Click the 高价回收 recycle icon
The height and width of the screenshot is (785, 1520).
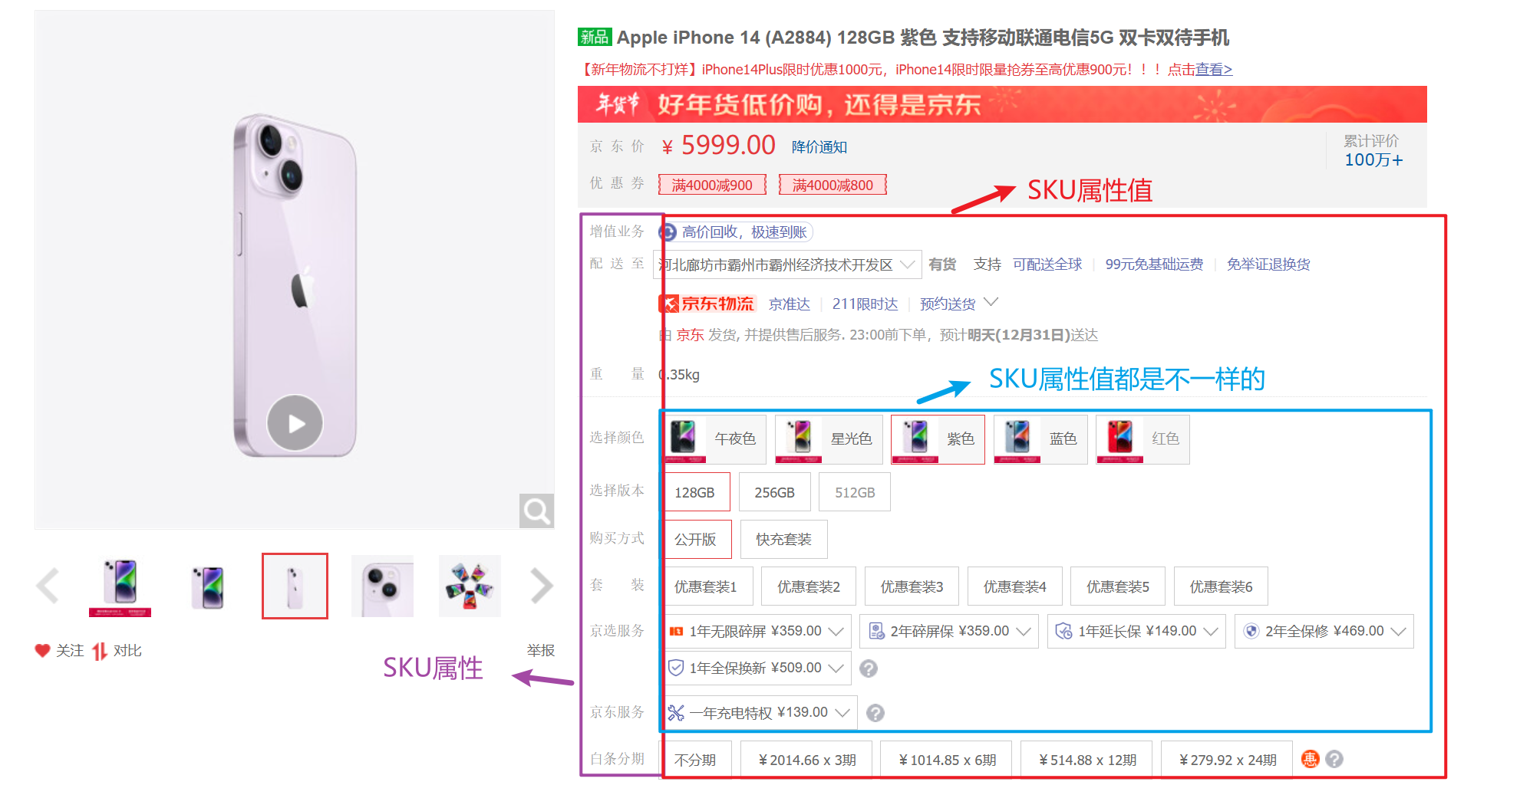(668, 232)
